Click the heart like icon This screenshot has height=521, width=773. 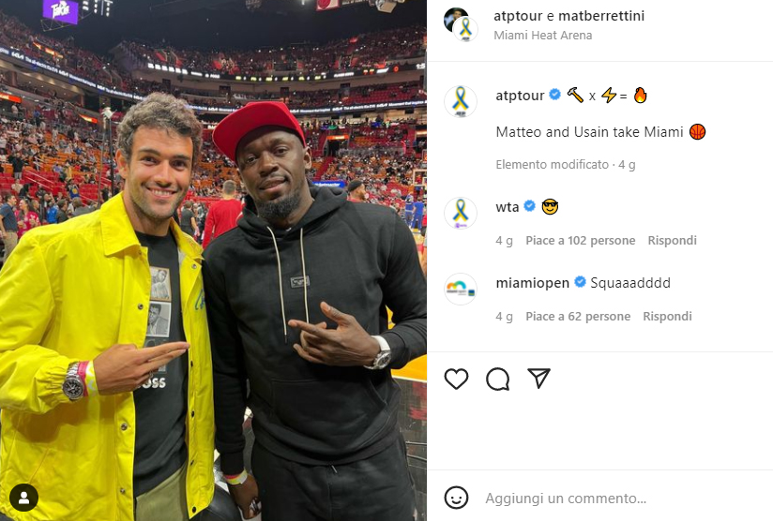click(x=456, y=380)
